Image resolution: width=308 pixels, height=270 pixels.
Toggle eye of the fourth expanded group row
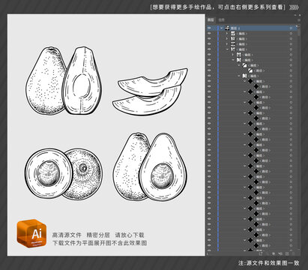209,49
